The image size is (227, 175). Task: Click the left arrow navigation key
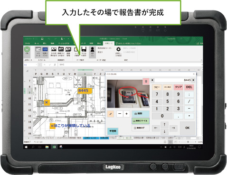[x=156, y=128]
